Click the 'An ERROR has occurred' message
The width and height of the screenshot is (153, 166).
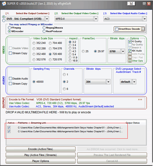112,149
